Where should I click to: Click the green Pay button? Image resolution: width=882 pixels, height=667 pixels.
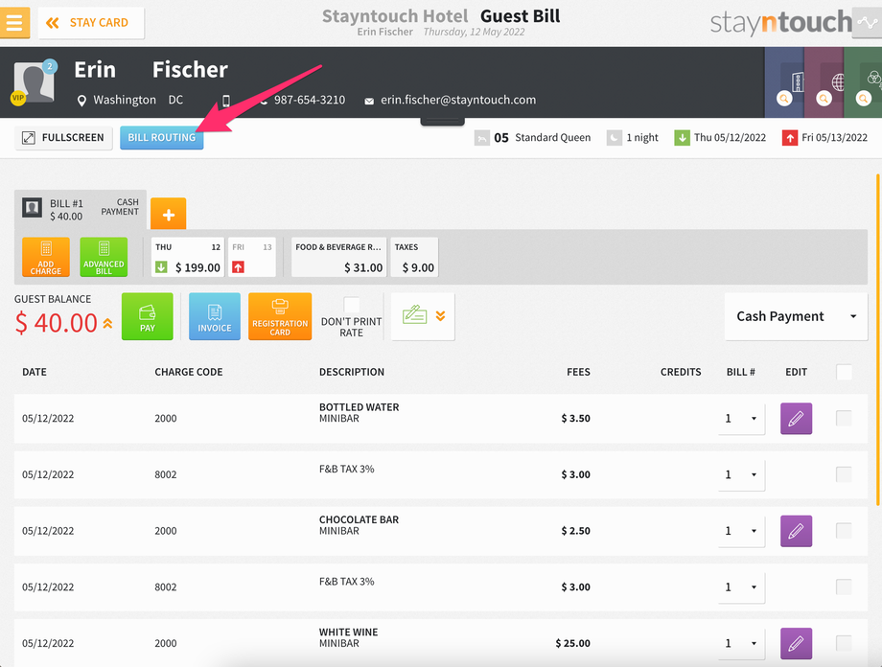click(x=148, y=316)
